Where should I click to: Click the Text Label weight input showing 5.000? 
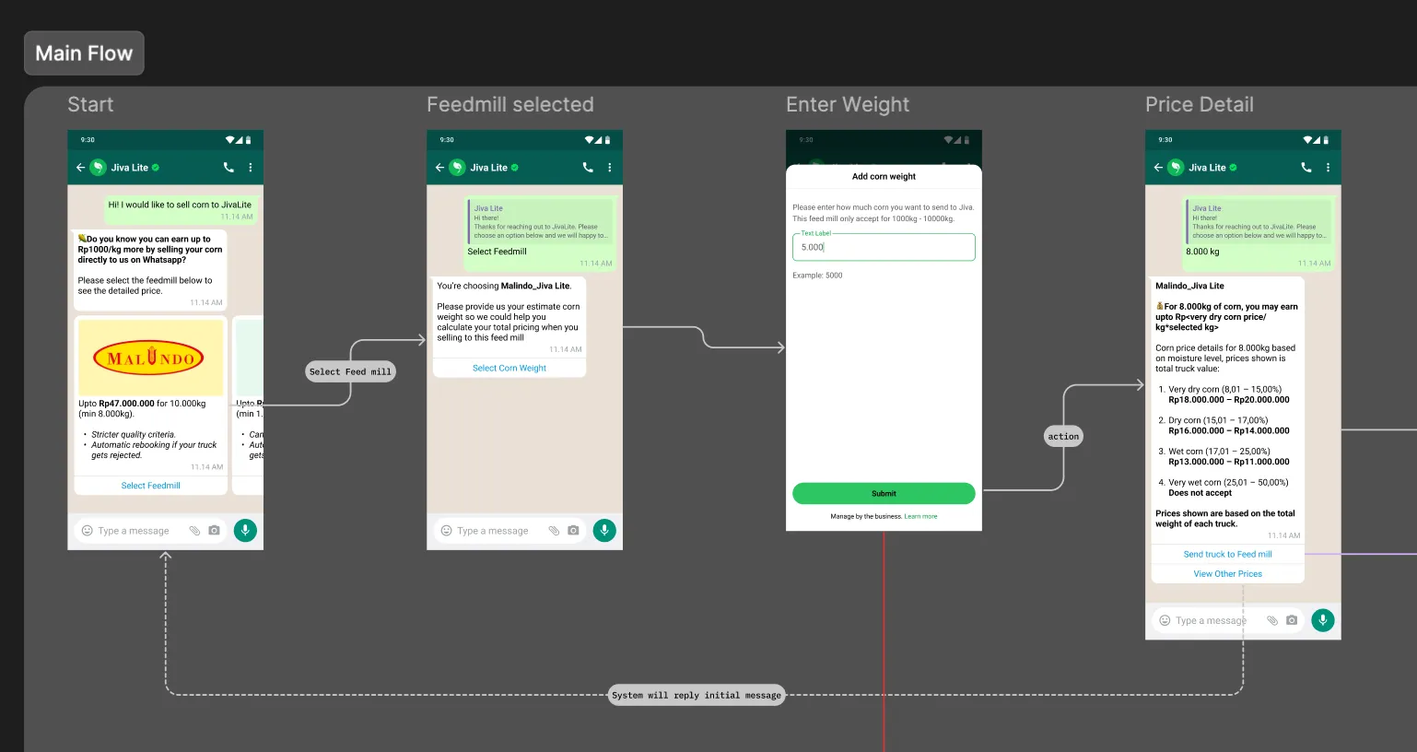(x=883, y=246)
